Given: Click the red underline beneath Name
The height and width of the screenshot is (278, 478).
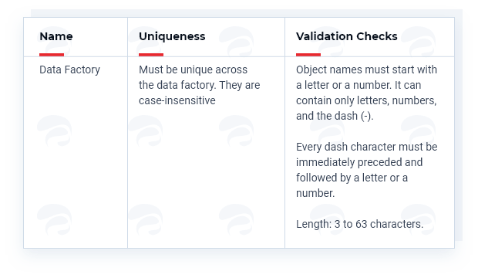Looking at the screenshot, I should coord(52,55).
